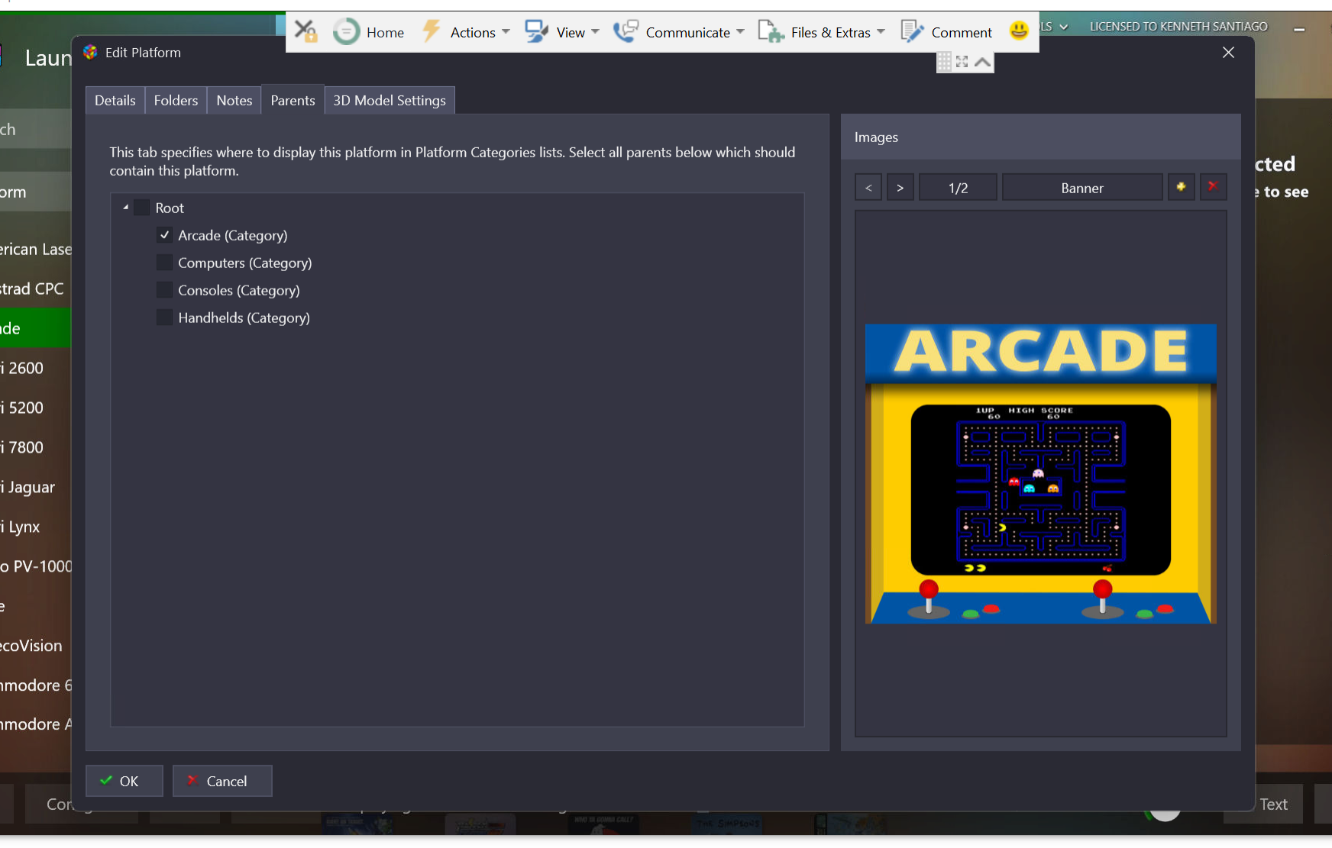Screen dimensions: 1332x848
Task: Click the Comment notepad icon
Action: [x=912, y=31]
